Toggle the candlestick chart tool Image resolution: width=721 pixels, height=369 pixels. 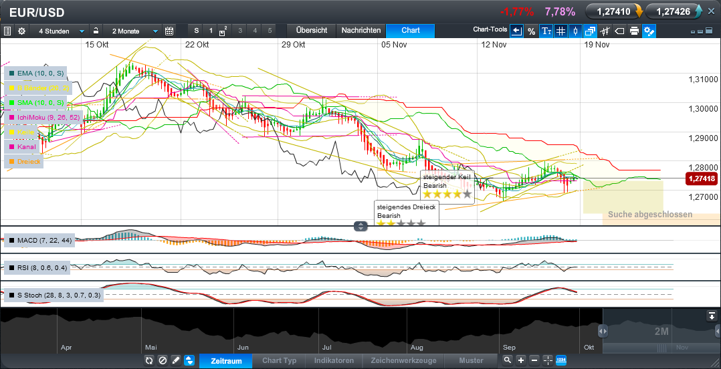click(x=575, y=31)
